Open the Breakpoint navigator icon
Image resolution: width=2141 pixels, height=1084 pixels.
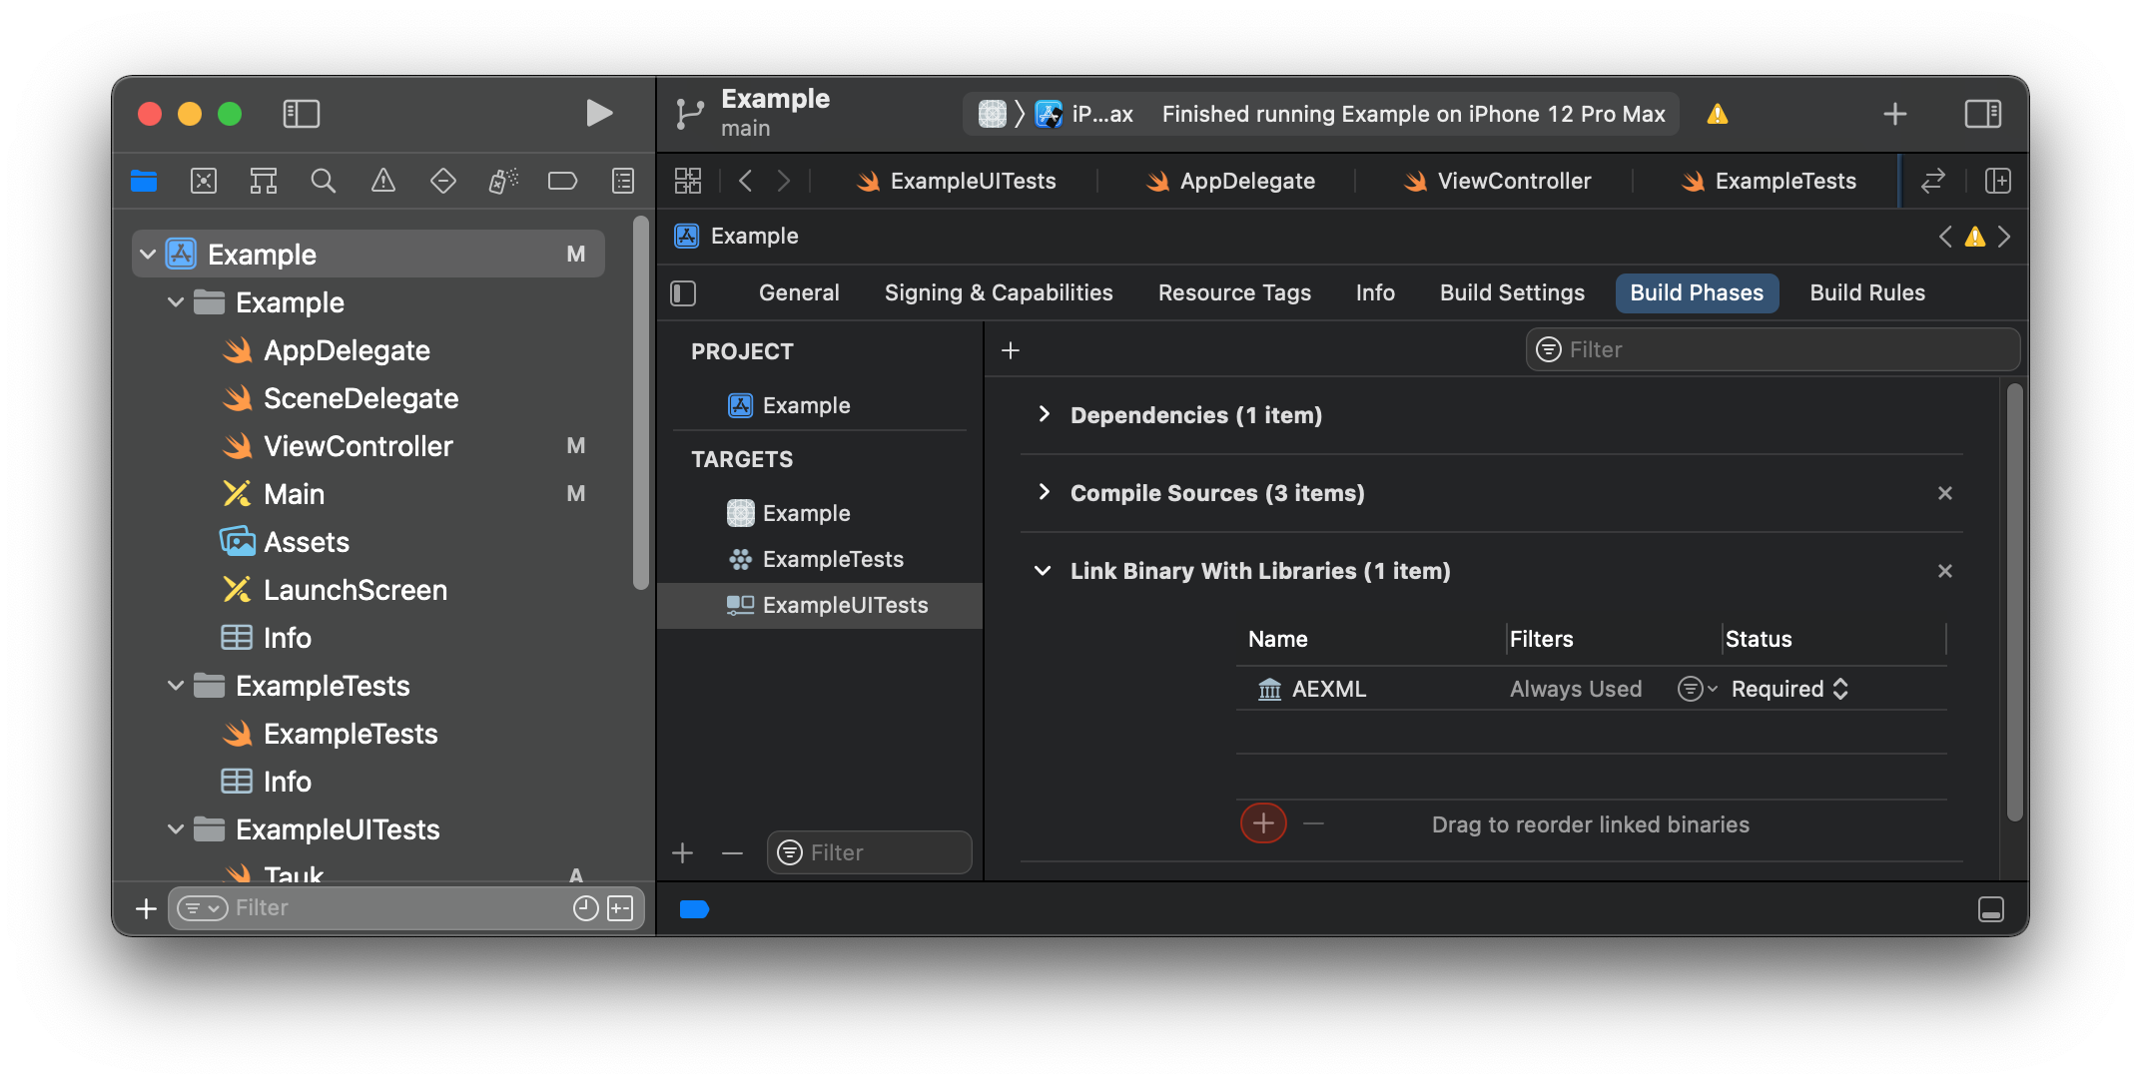(x=562, y=181)
